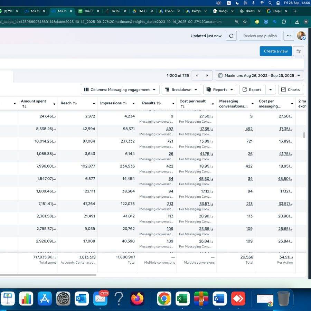This screenshot has width=311, height=311.
Task: Click the Create a view button
Action: click(x=275, y=51)
